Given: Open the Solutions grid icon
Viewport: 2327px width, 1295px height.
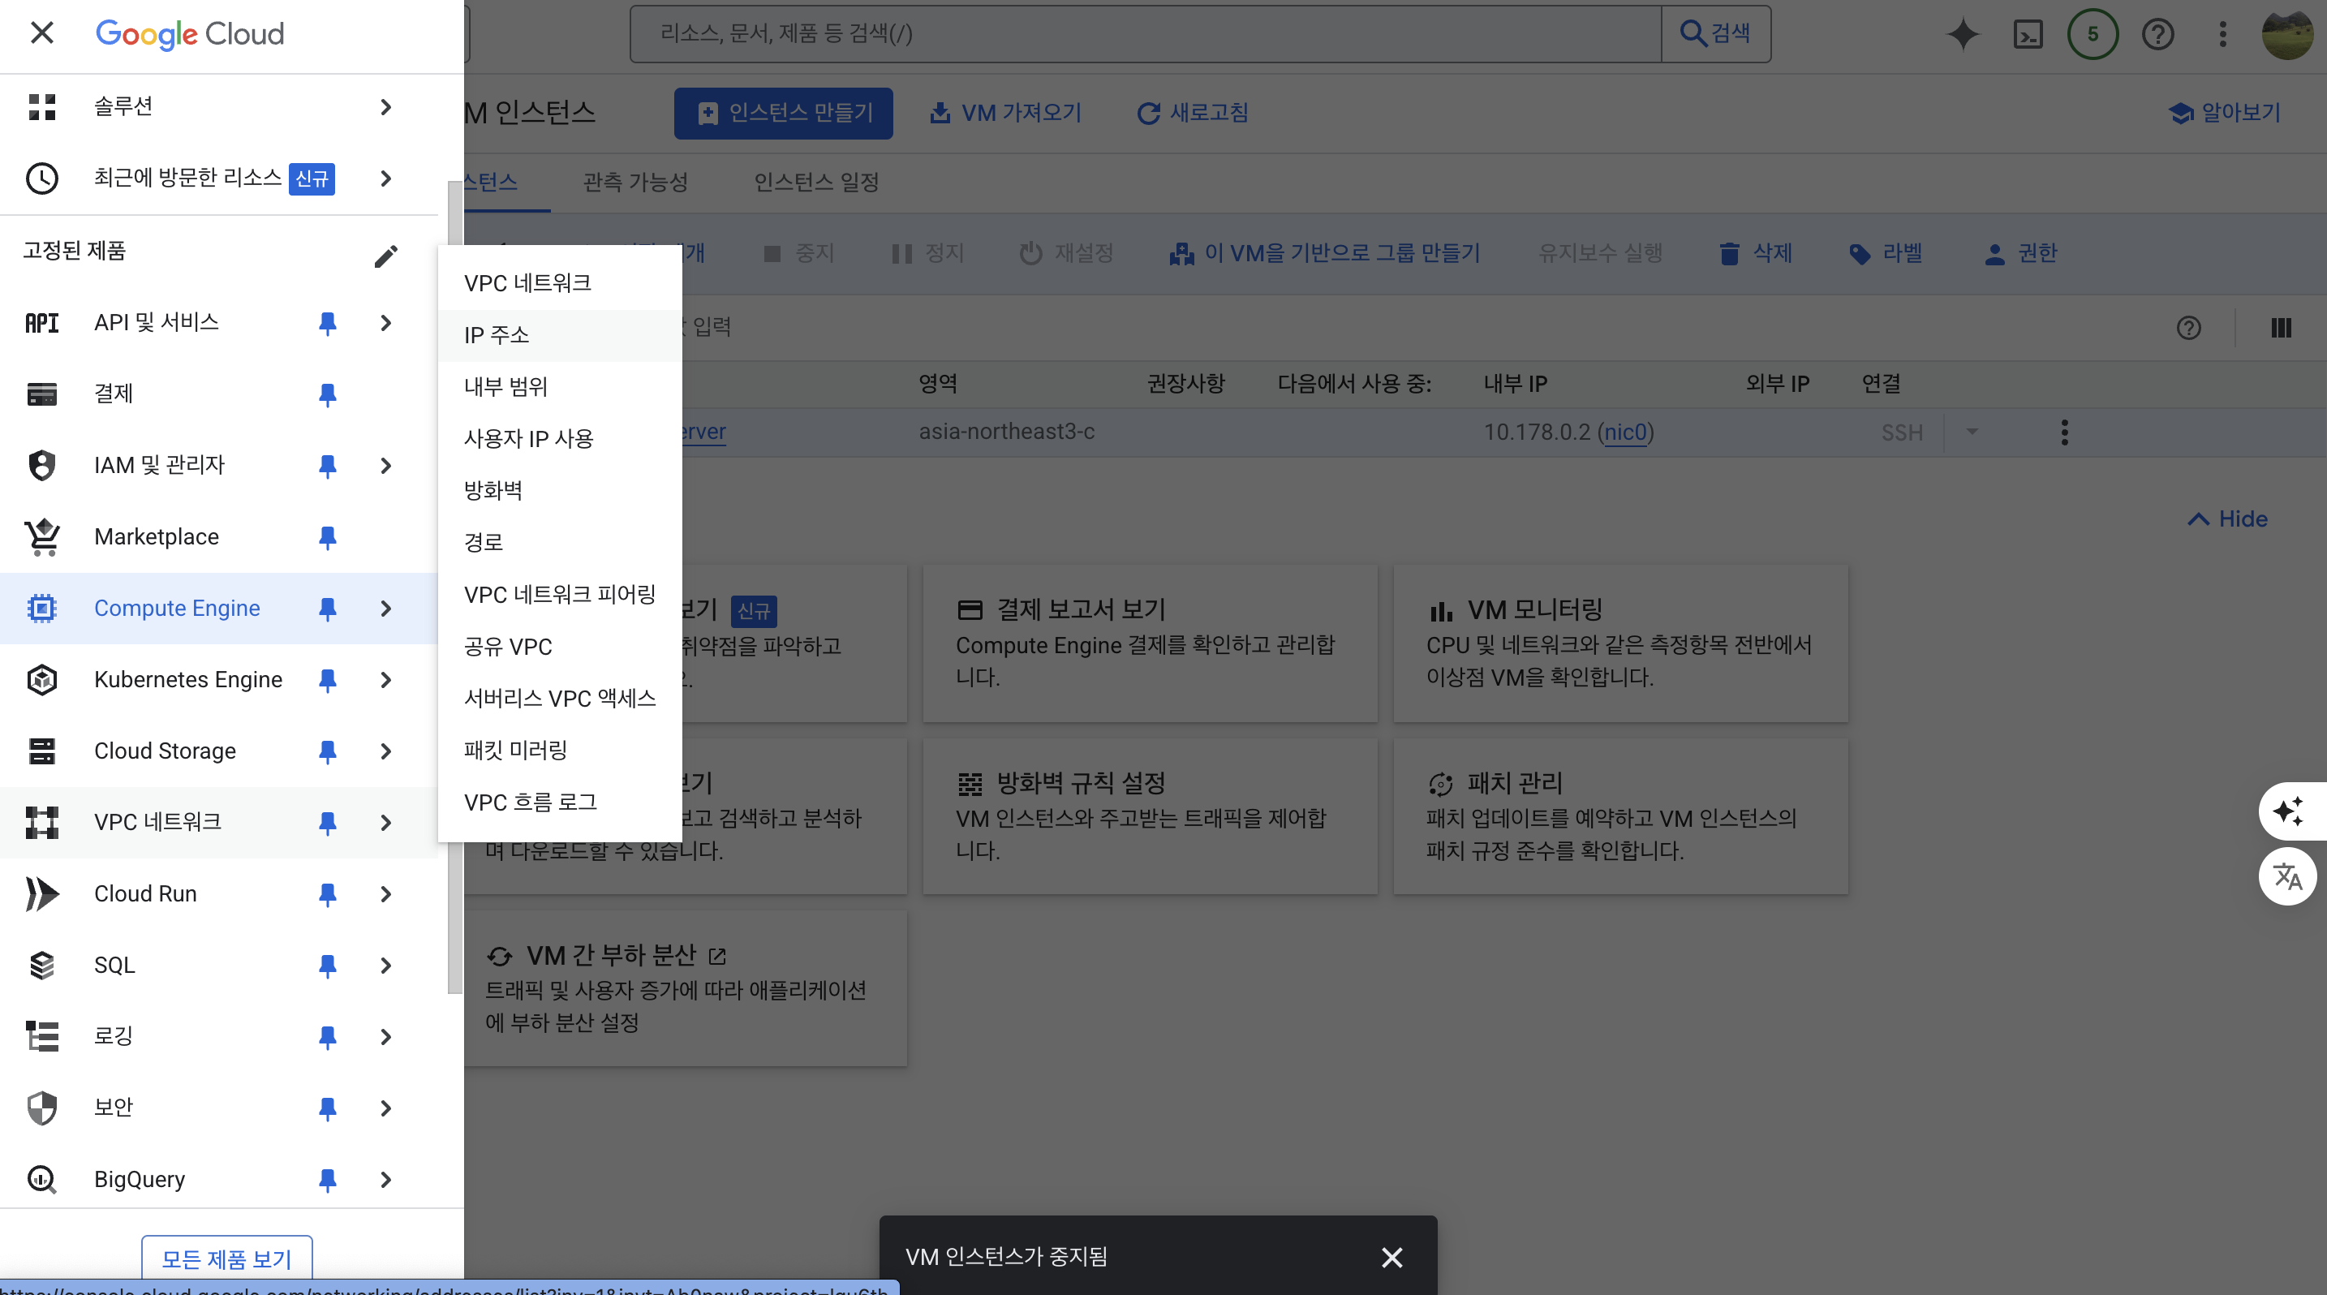Looking at the screenshot, I should [x=41, y=106].
